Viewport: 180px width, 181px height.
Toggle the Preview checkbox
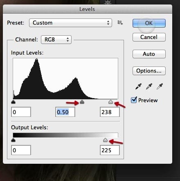point(134,100)
